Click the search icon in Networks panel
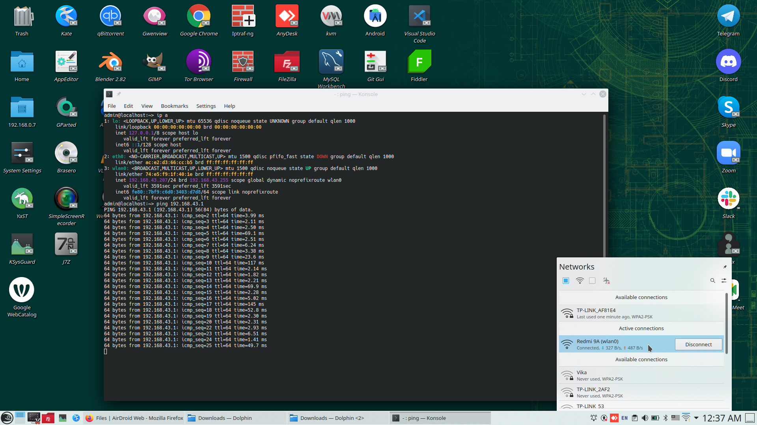The image size is (757, 425). click(712, 281)
